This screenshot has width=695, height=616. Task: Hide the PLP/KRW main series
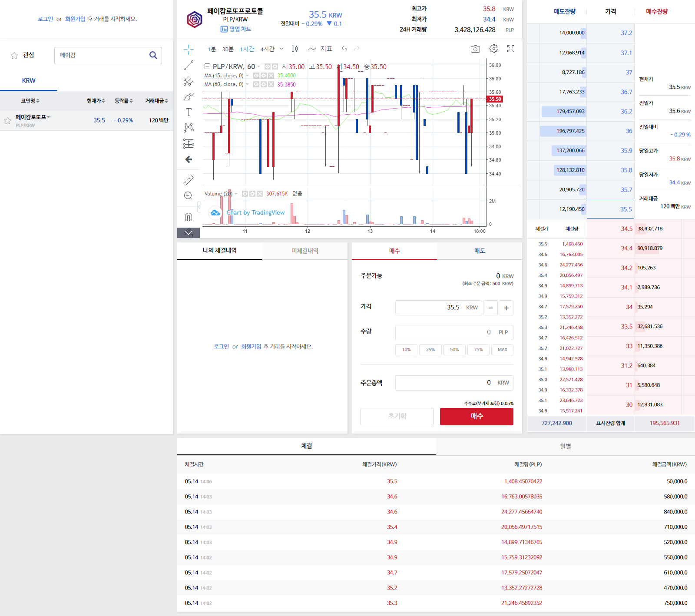[268, 66]
